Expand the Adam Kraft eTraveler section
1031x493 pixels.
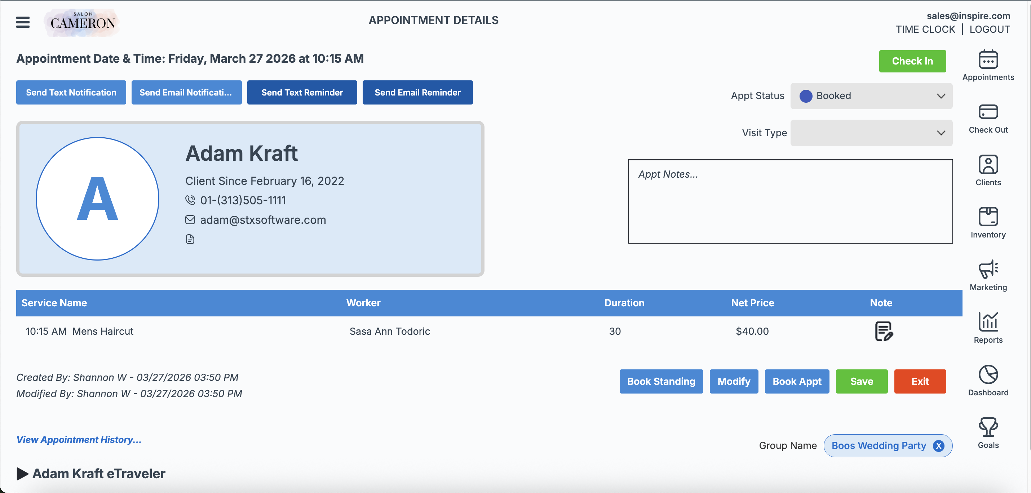(22, 474)
